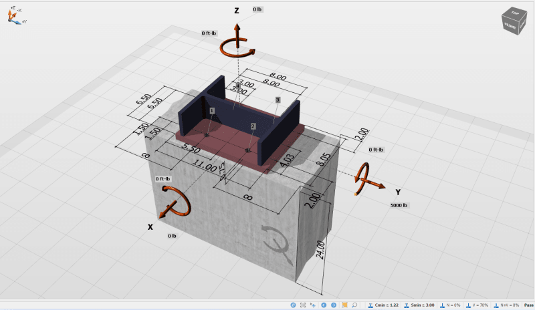Click the X-axis moment rotation arrow
Image resolution: width=535 pixels, height=310 pixels.
coord(177,200)
